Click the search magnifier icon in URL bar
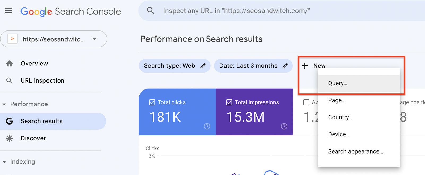 (151, 11)
